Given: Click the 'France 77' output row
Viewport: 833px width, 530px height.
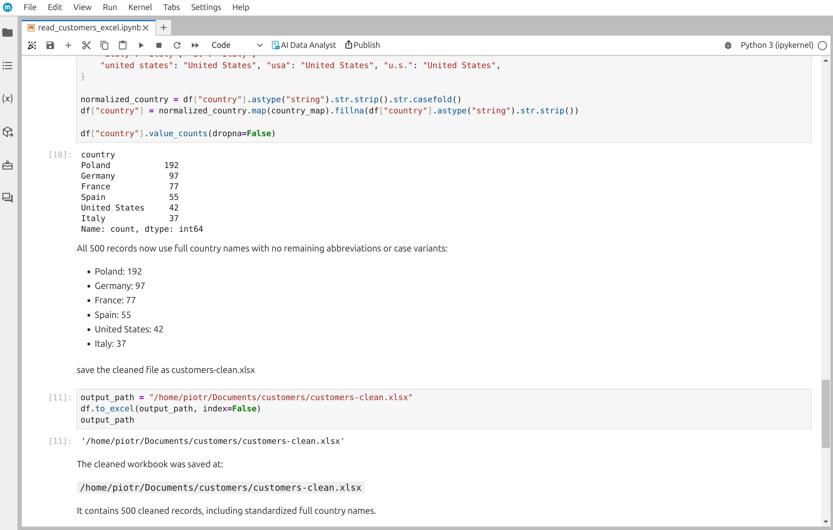Looking at the screenshot, I should (x=130, y=186).
